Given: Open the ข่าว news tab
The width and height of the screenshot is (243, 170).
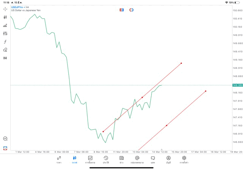Looking at the screenshot, I should tap(121, 160).
